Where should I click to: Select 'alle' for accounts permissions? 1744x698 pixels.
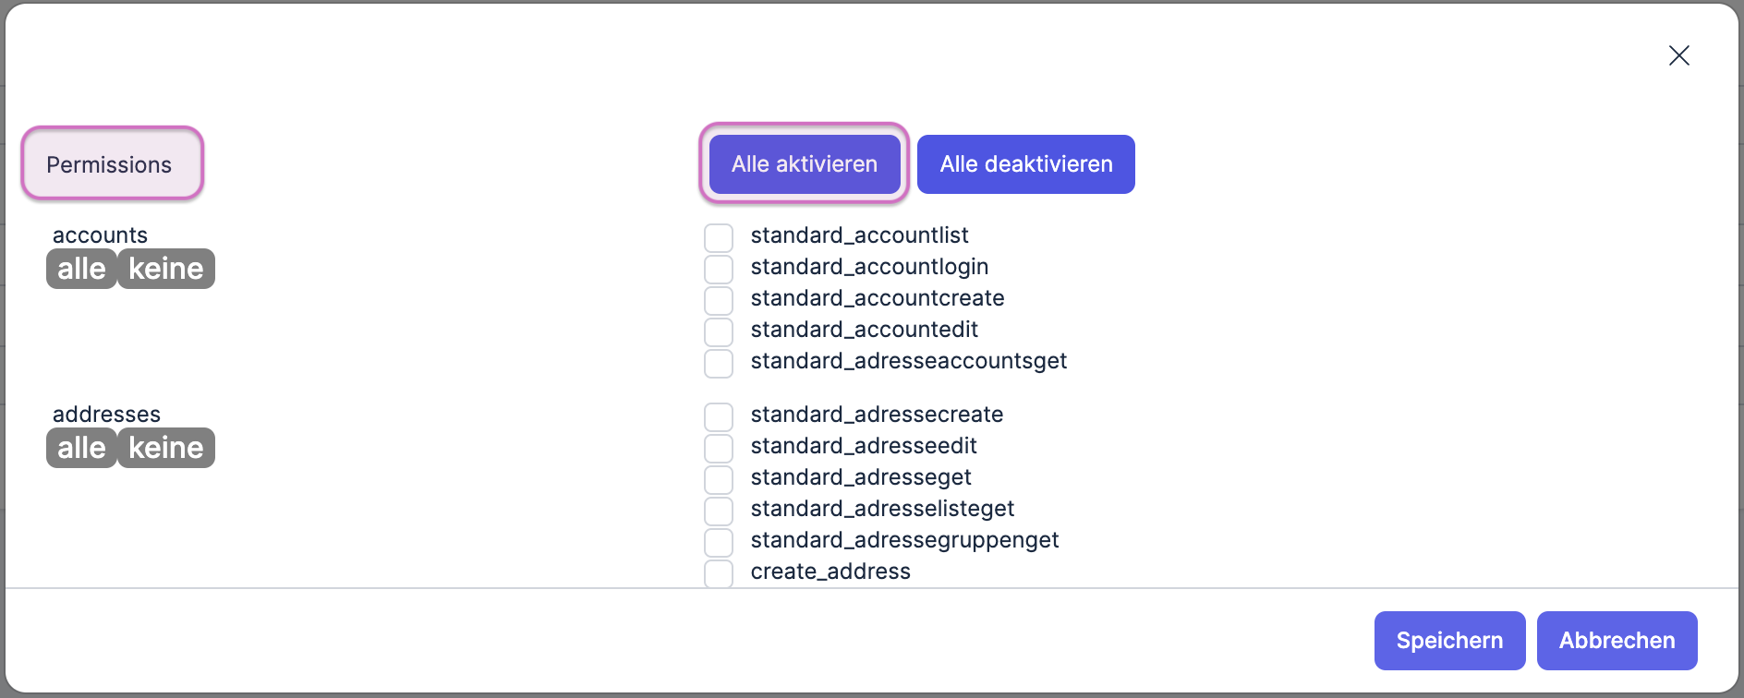coord(81,269)
